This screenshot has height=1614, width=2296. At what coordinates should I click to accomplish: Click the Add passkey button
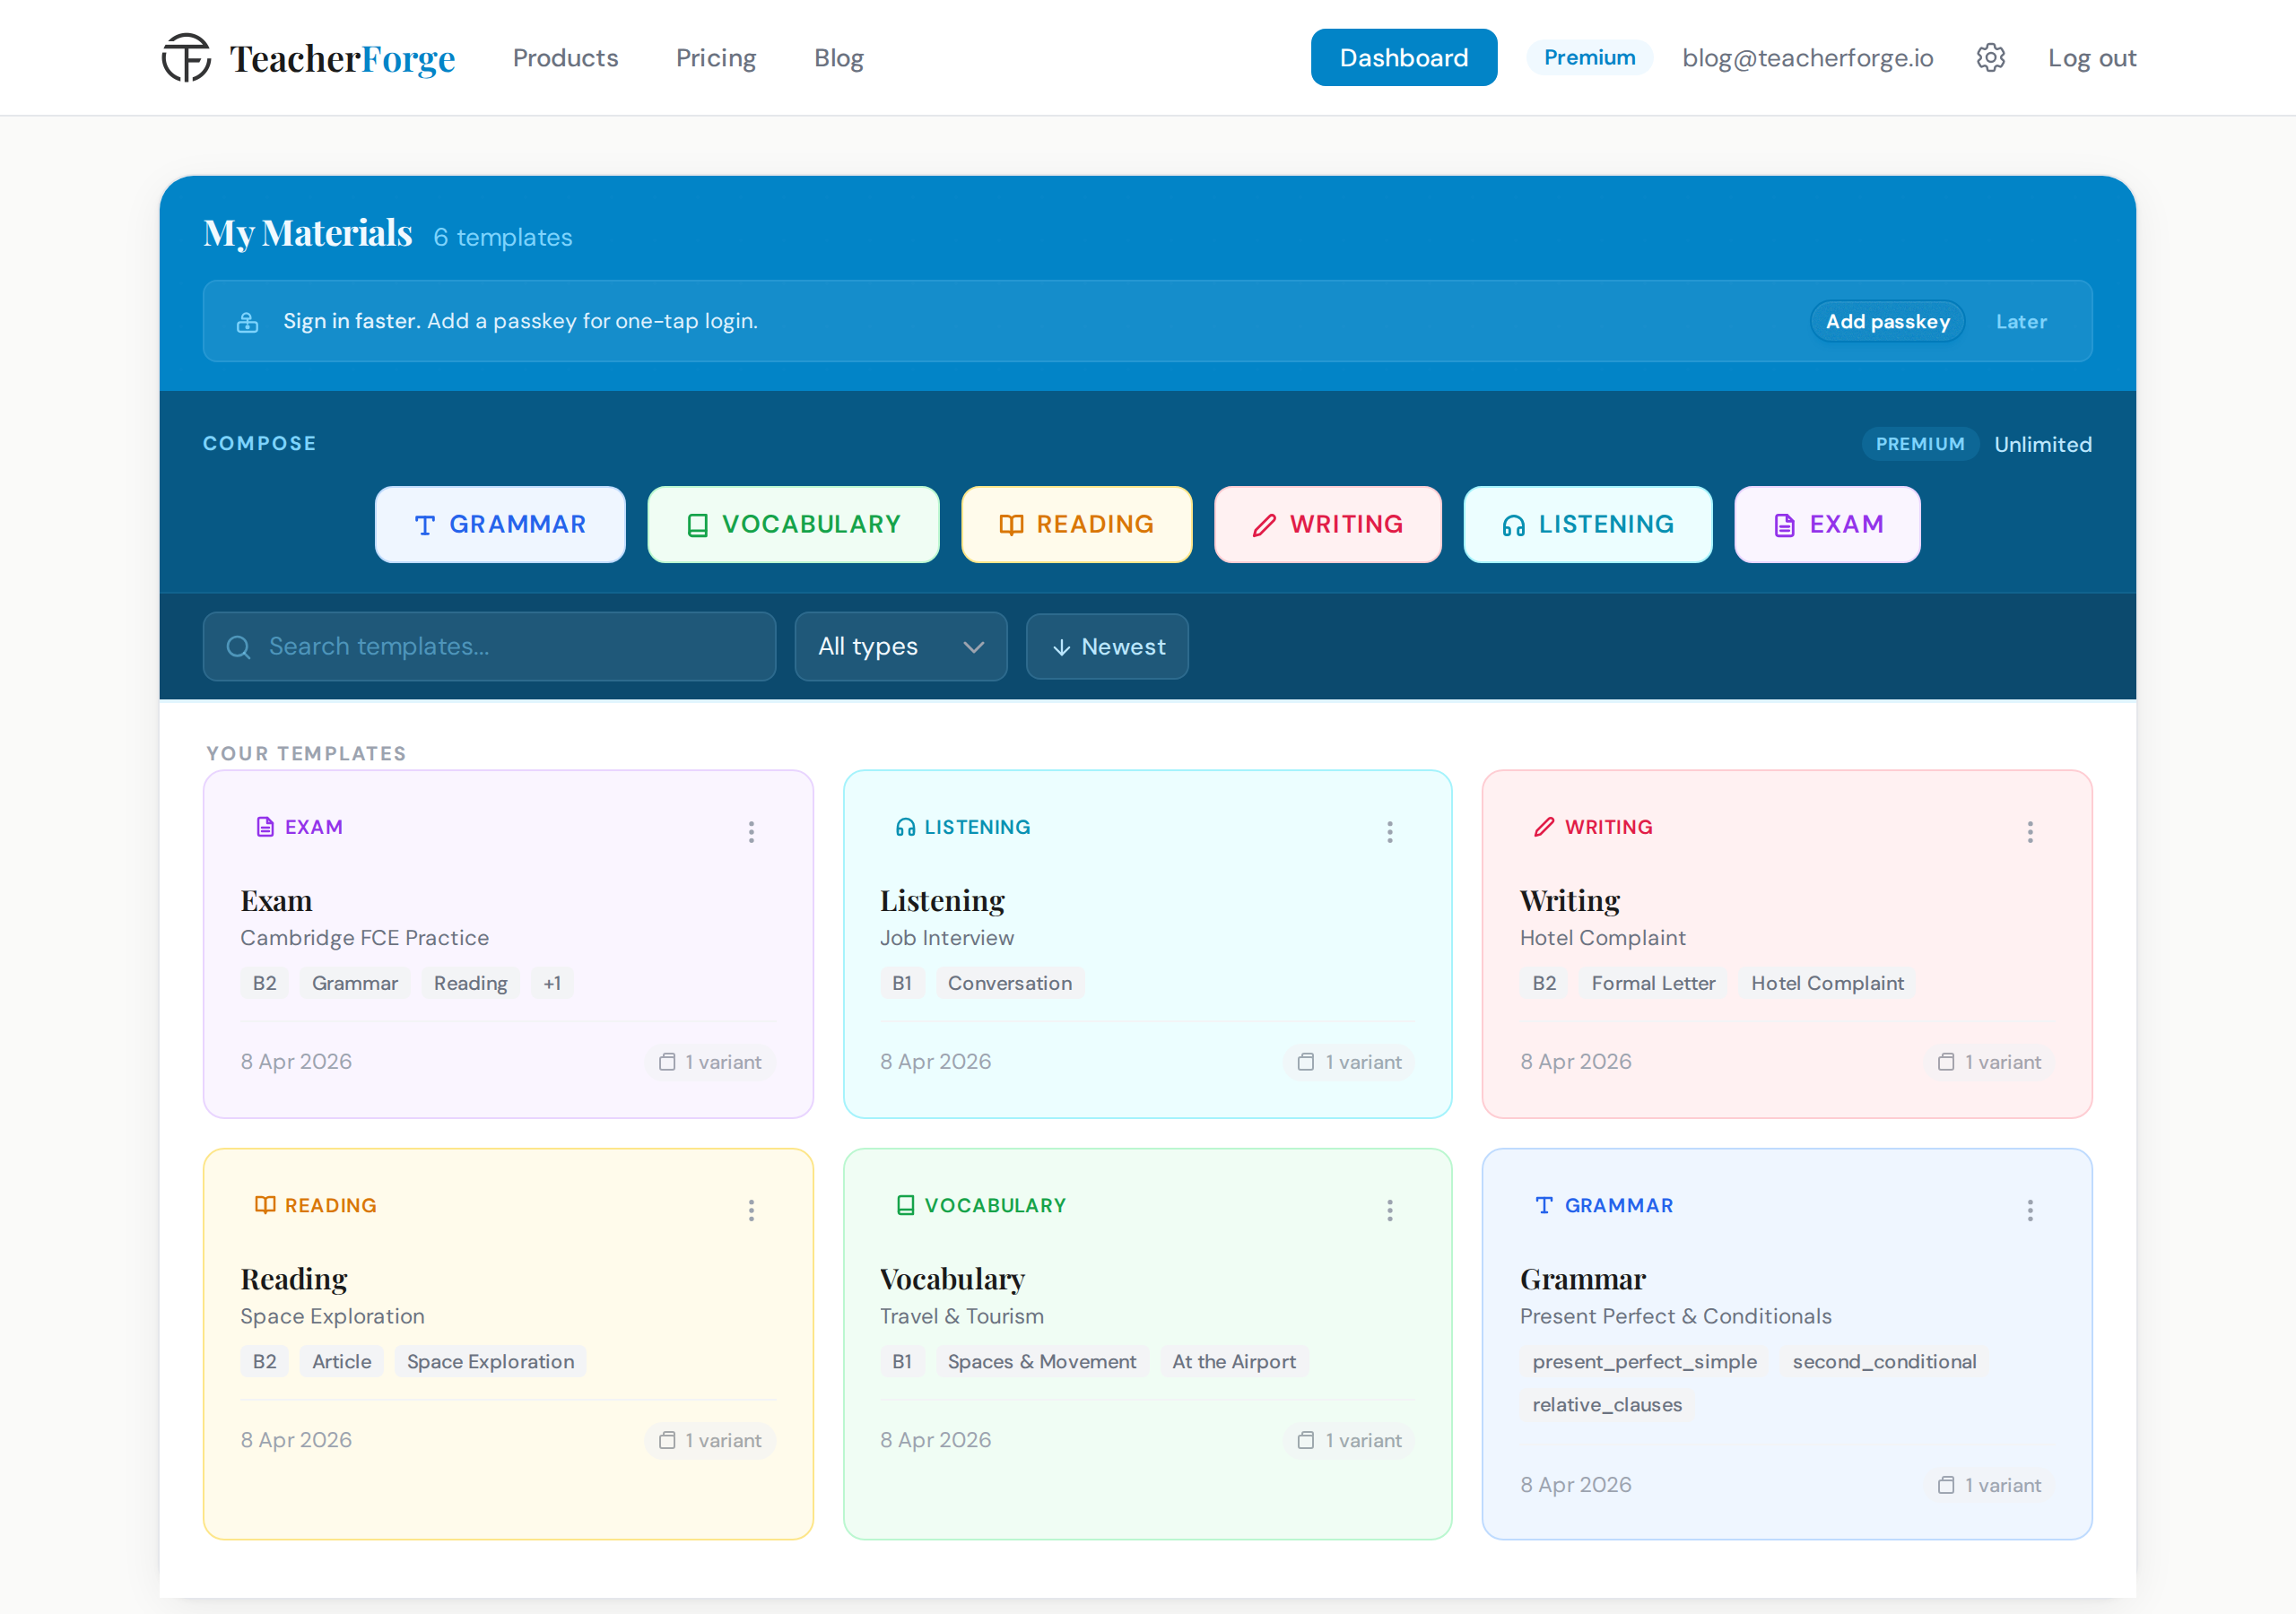tap(1886, 321)
